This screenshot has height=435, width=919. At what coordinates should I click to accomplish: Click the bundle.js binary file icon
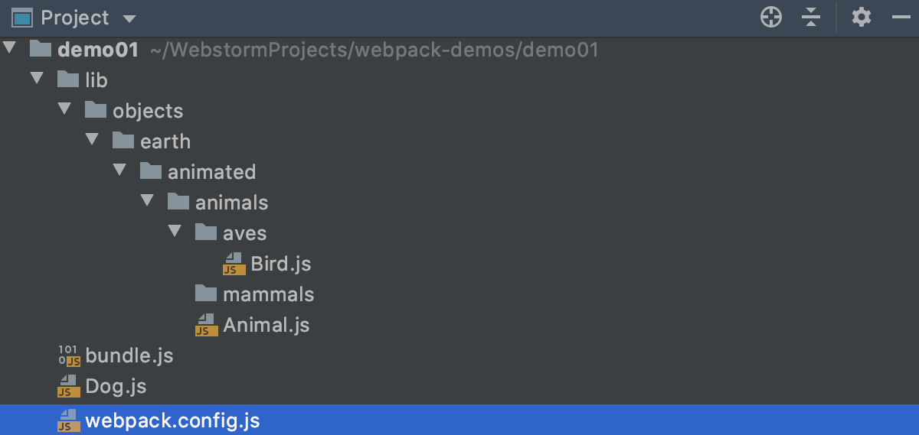(x=69, y=355)
